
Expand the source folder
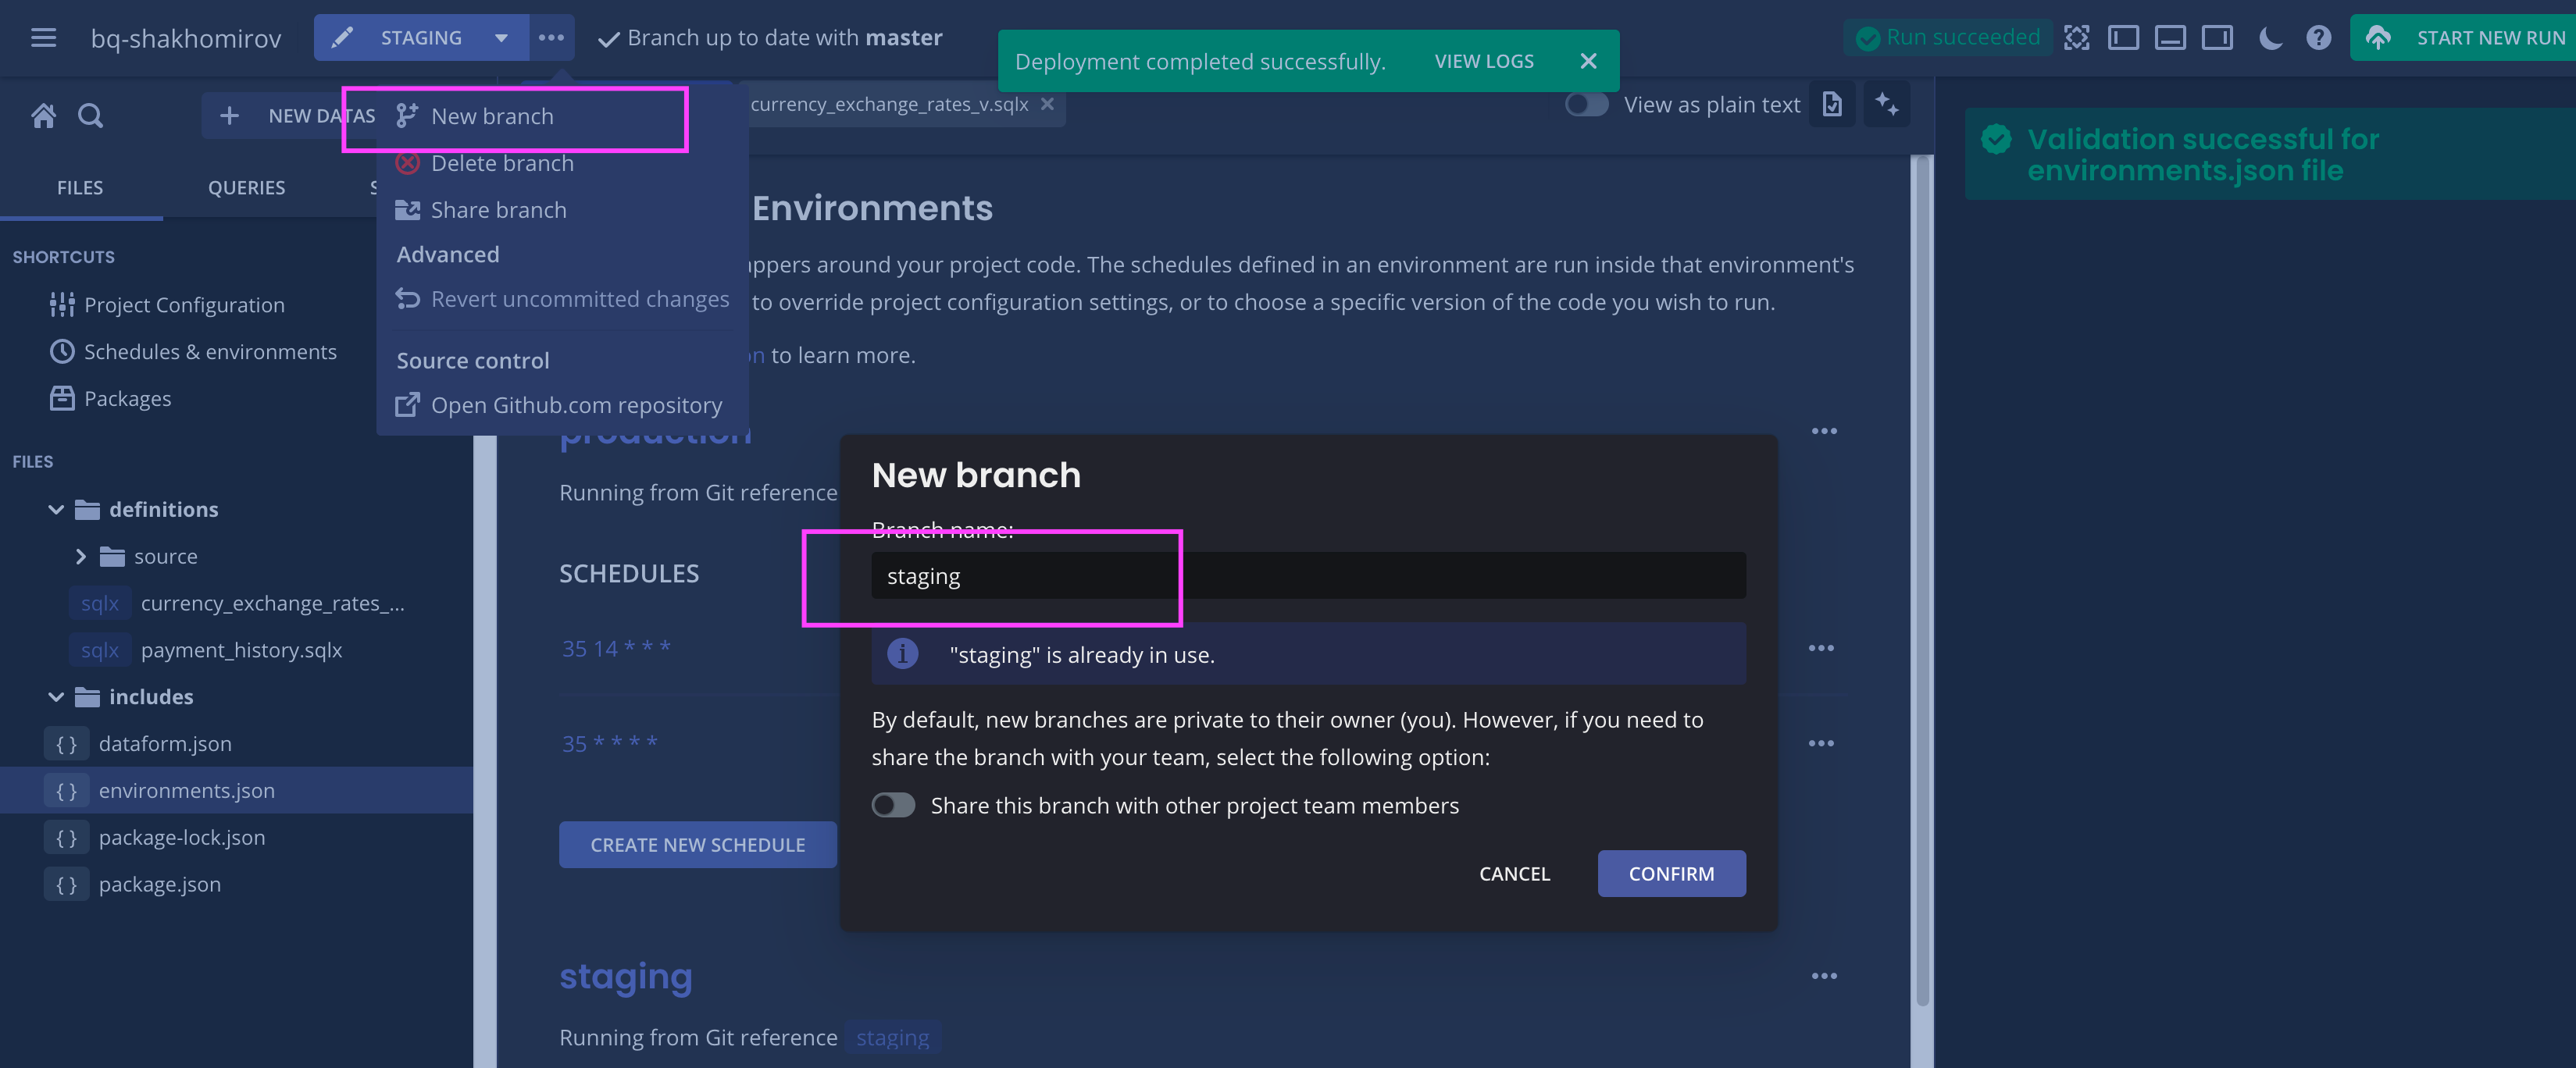tap(81, 557)
